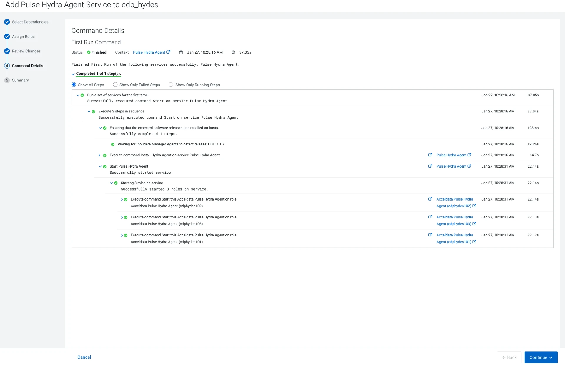Screen dimensions: 565x366
Task: Click calendar icon next to start date
Action: (181, 52)
